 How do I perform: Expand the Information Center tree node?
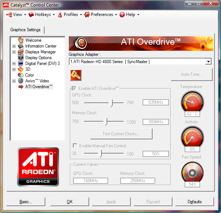[14, 46]
